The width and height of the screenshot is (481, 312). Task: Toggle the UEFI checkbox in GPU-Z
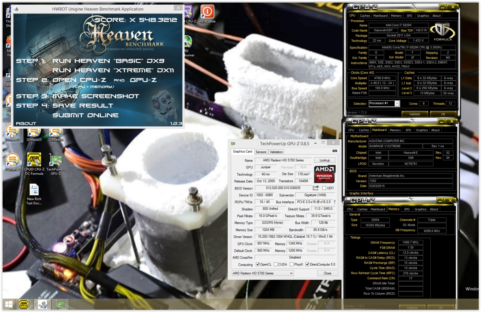(324, 188)
